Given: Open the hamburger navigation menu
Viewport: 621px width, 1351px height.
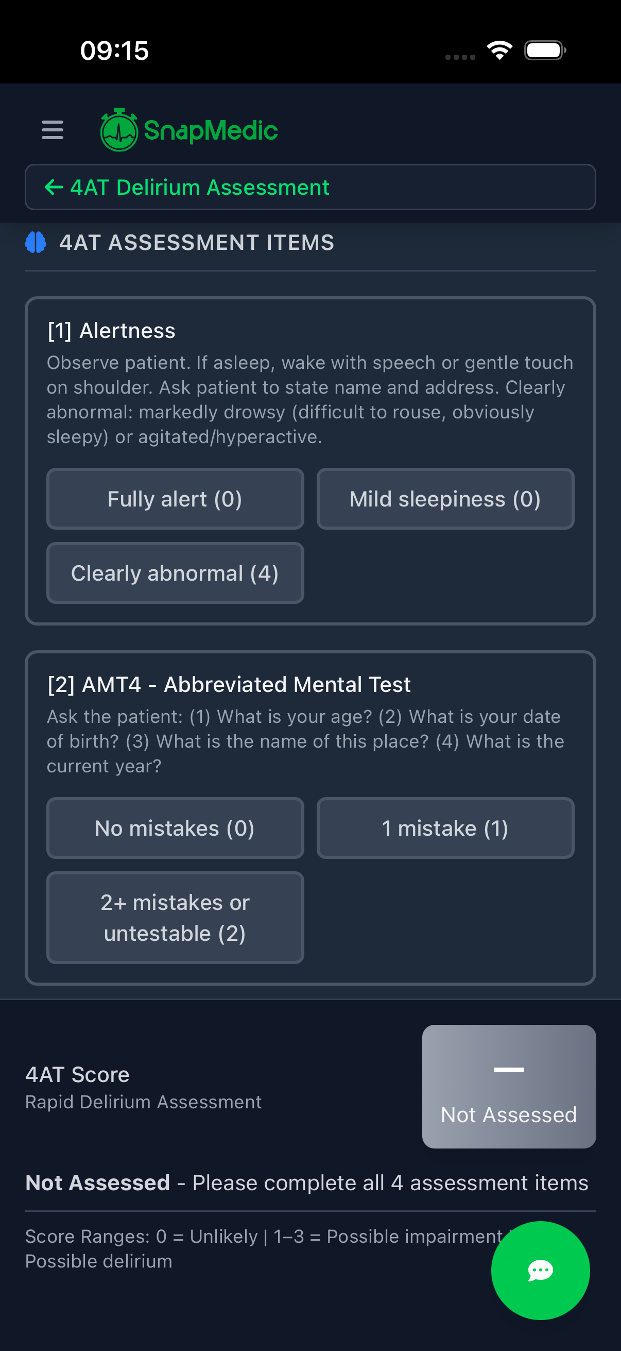Looking at the screenshot, I should coord(52,130).
